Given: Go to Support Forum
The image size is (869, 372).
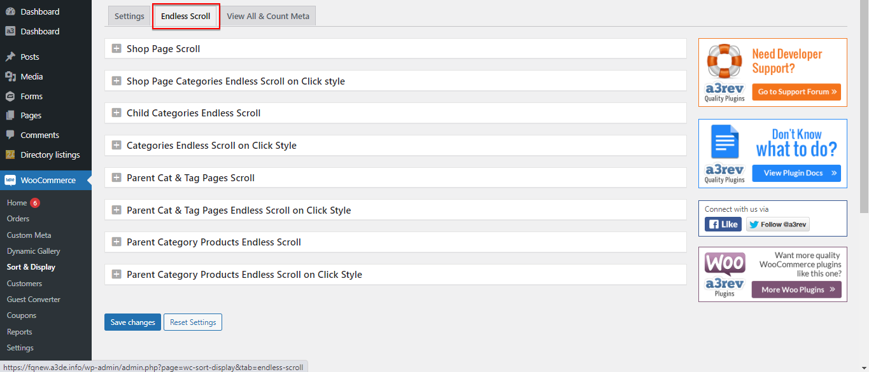Looking at the screenshot, I should (796, 92).
